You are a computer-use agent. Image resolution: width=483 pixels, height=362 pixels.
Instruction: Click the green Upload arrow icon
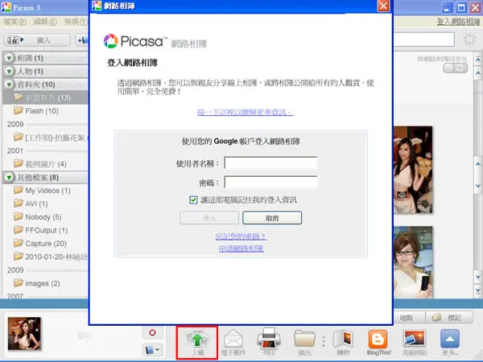tap(197, 339)
